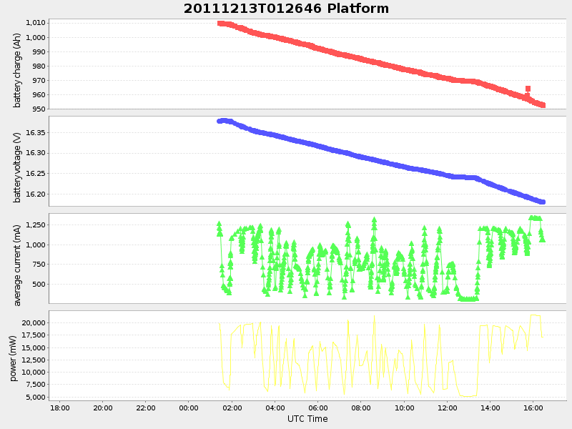Click the small red dip near 15:30

tap(527, 88)
